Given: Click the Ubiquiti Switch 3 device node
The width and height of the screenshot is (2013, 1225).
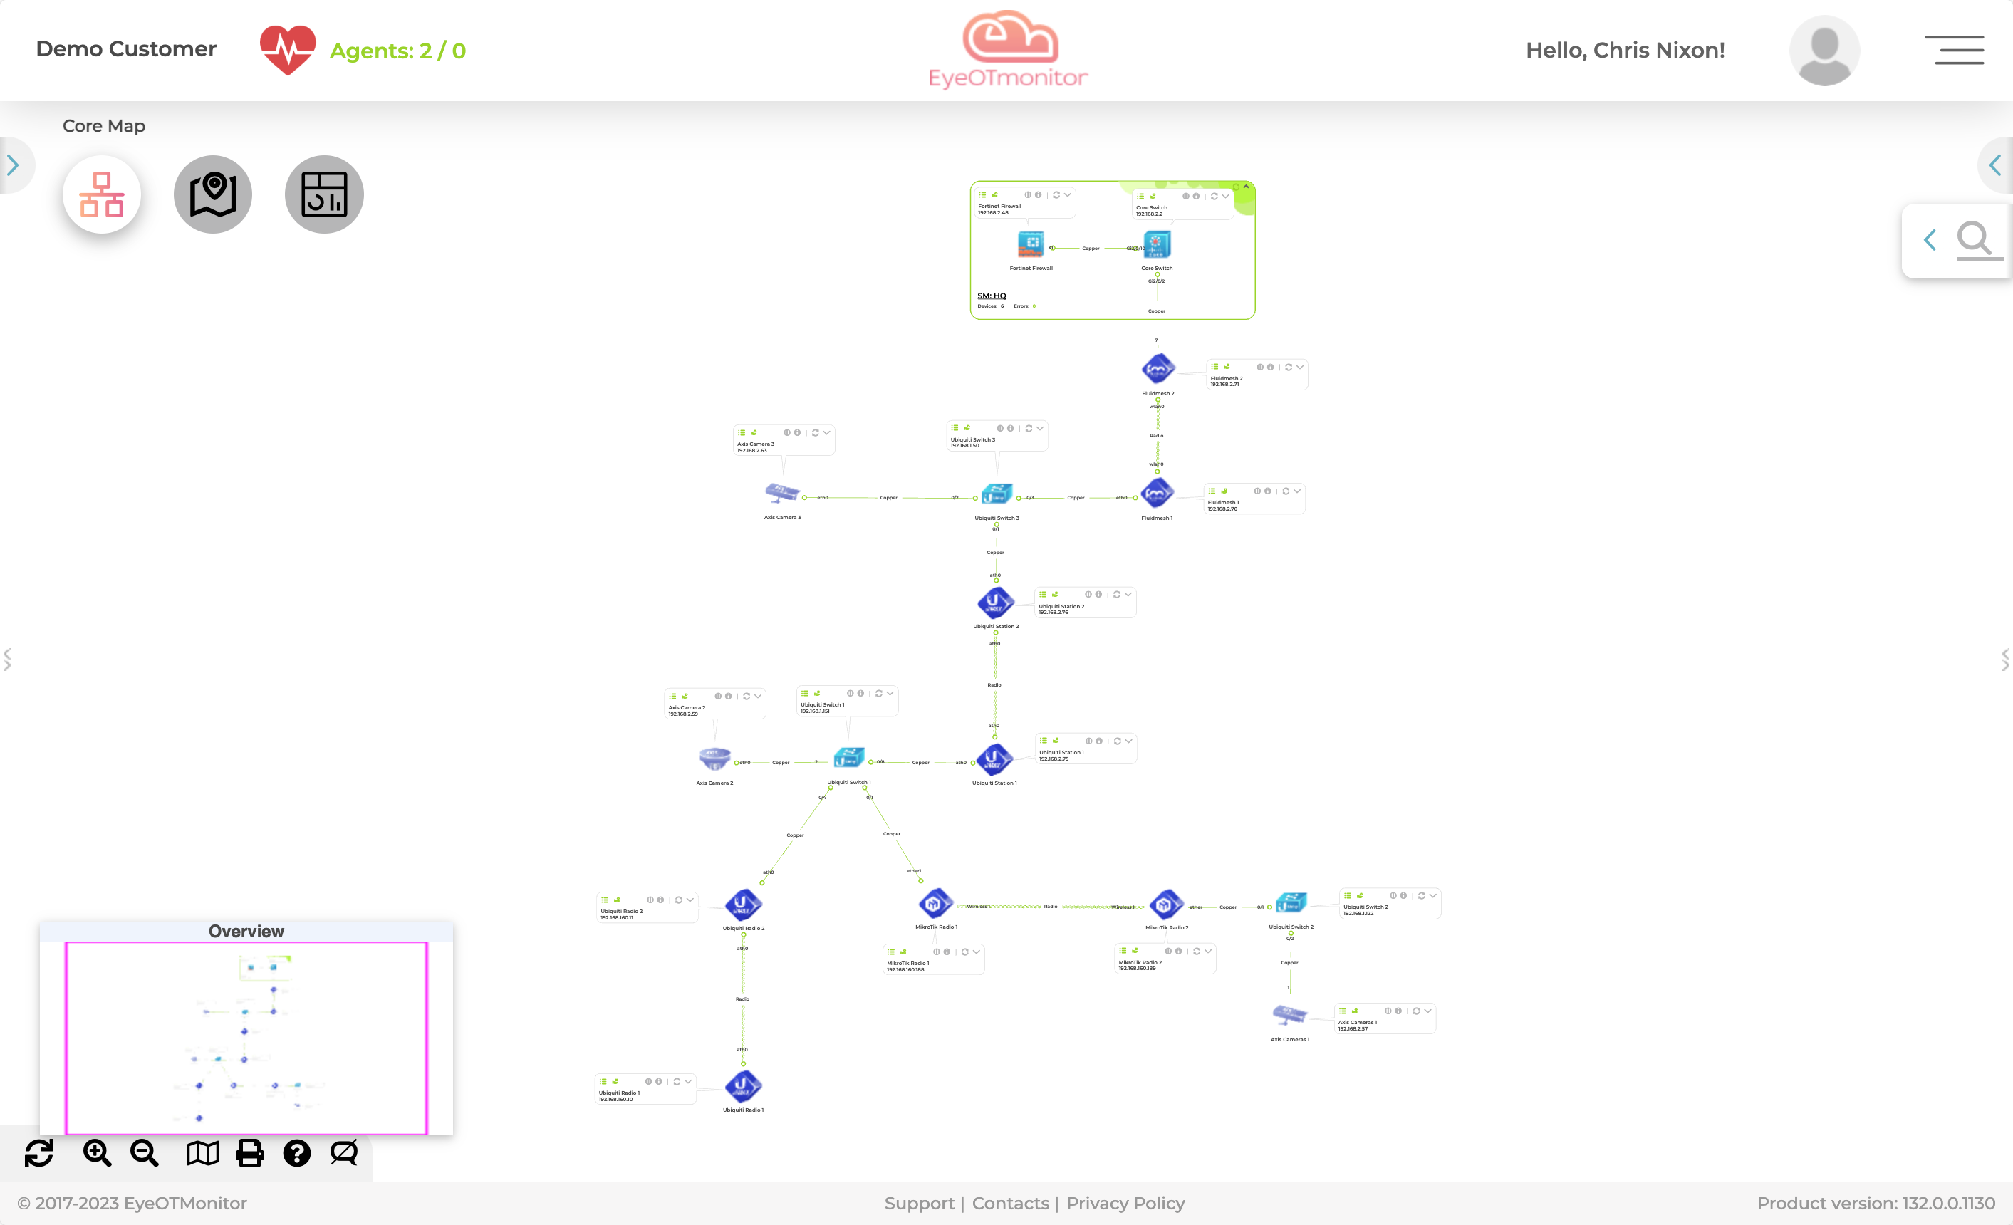Looking at the screenshot, I should [x=997, y=494].
